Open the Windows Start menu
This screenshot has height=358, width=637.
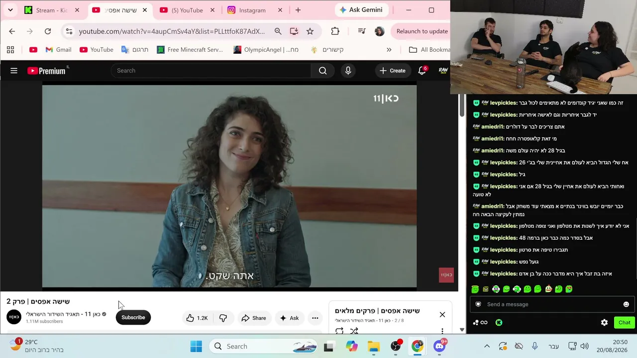point(196,347)
